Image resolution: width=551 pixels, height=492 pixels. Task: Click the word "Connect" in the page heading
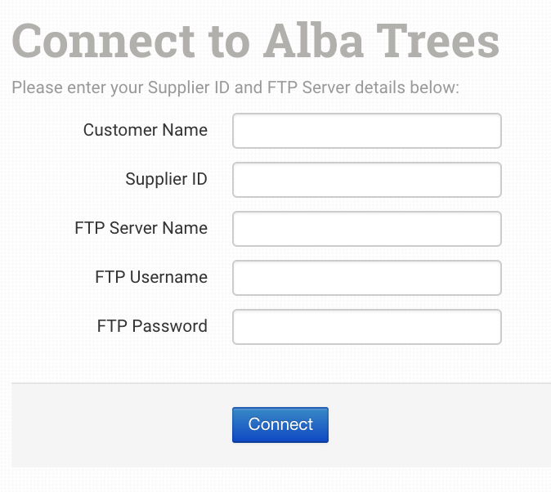tap(104, 41)
